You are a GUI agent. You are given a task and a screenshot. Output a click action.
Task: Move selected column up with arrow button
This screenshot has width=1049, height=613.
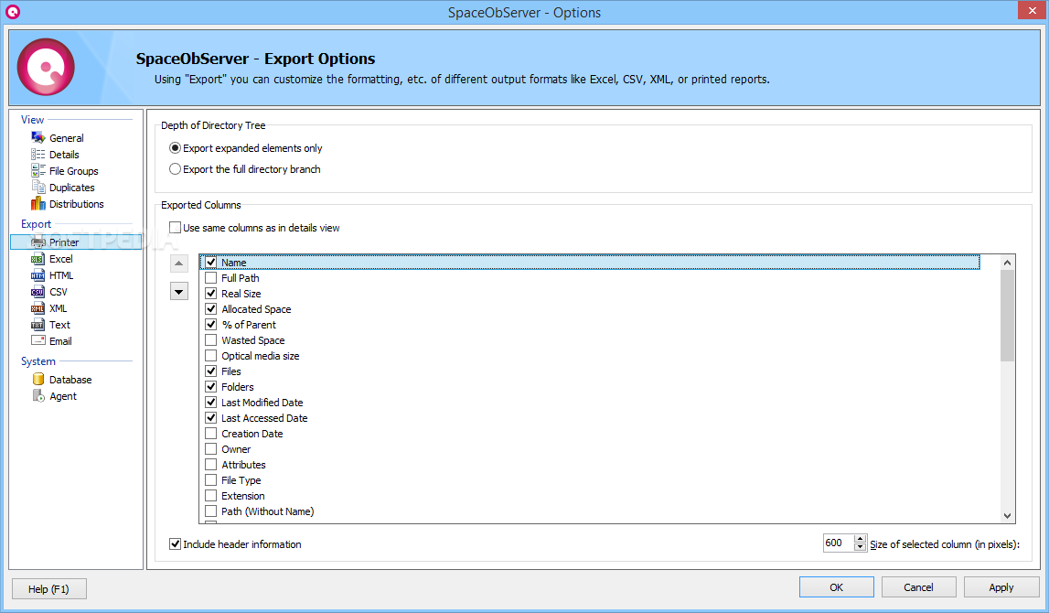point(178,263)
